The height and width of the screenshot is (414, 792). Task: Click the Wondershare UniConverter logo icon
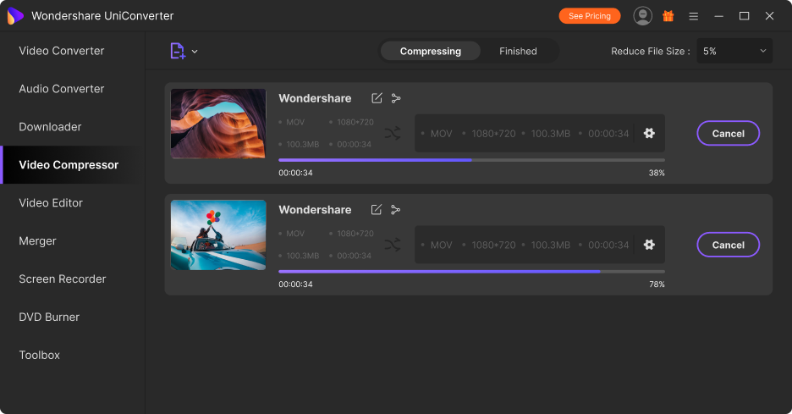coord(15,16)
